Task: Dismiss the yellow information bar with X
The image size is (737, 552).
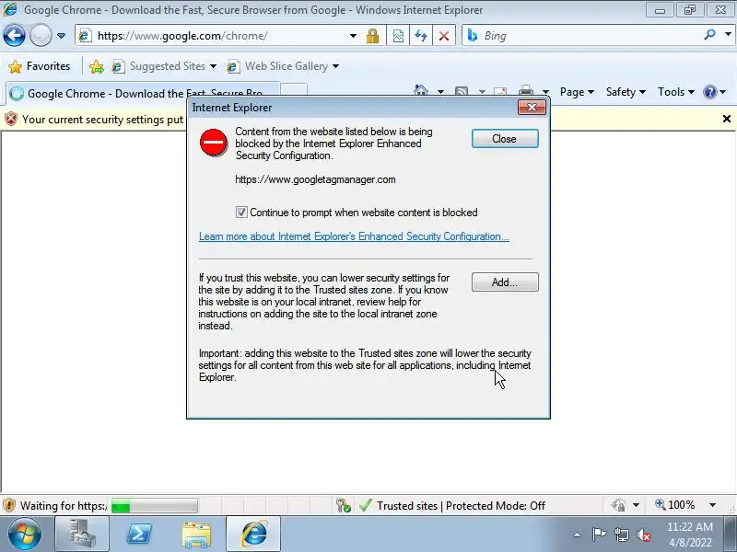Action: (727, 119)
